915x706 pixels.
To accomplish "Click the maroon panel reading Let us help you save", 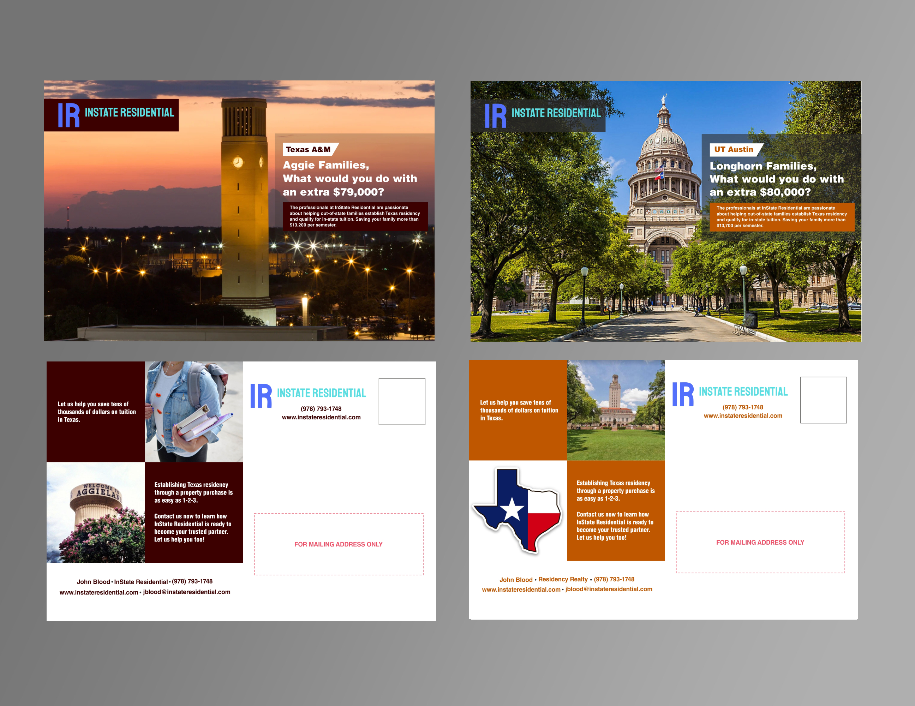I will (96, 412).
